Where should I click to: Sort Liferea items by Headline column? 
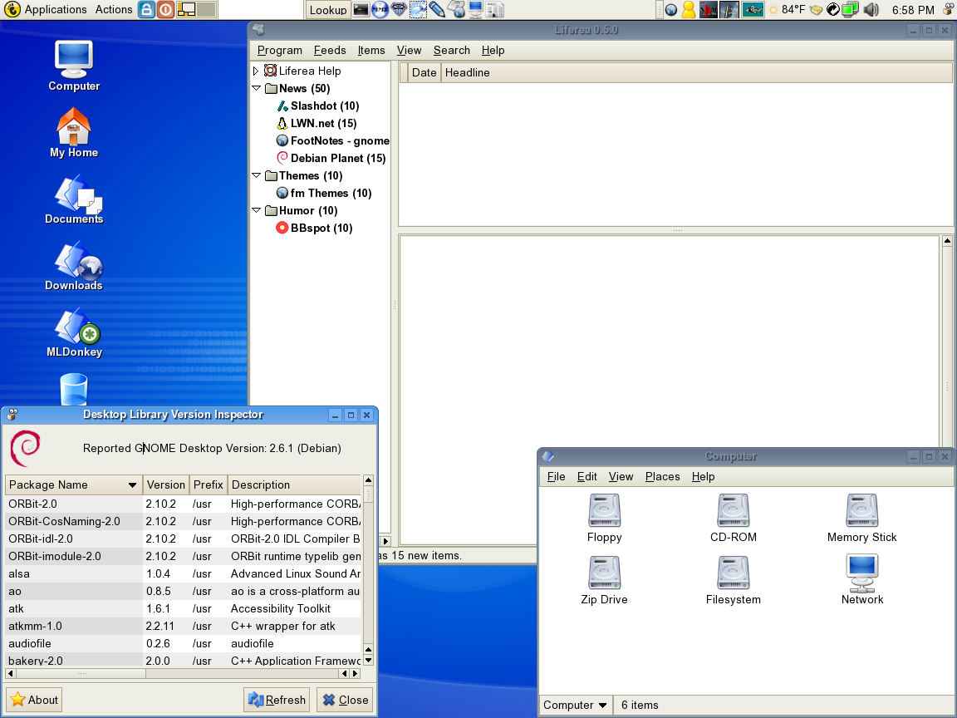coord(696,72)
